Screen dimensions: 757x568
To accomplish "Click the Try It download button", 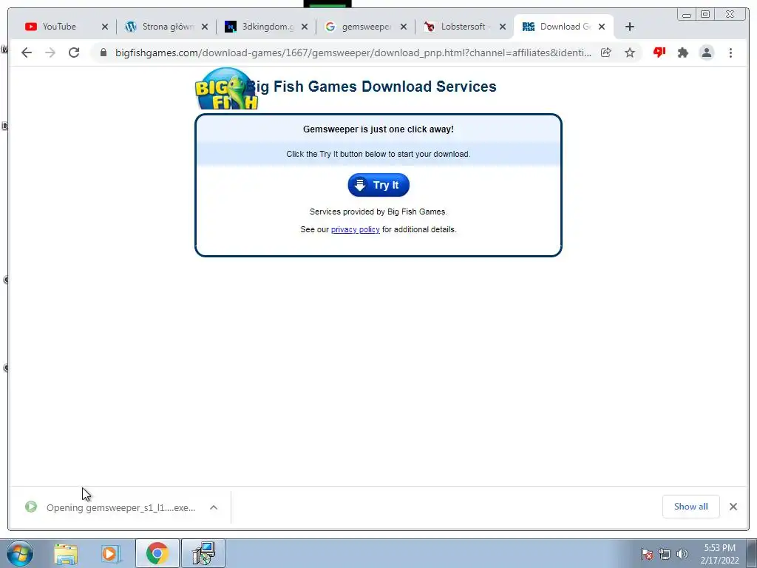I will click(378, 185).
